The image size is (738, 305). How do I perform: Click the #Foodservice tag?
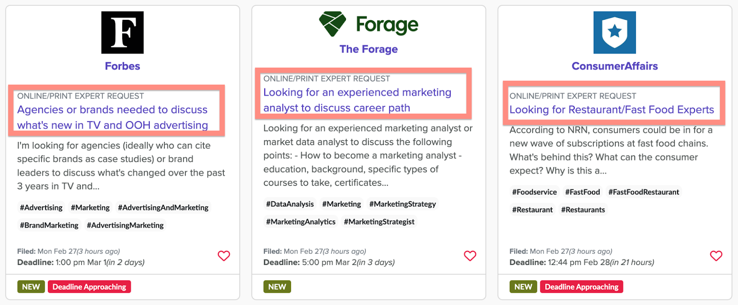click(534, 192)
